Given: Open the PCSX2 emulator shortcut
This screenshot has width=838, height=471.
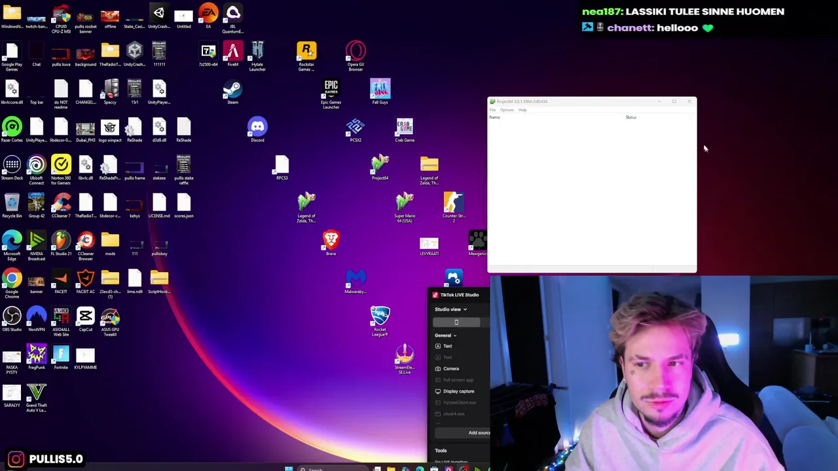Looking at the screenshot, I should [355, 130].
